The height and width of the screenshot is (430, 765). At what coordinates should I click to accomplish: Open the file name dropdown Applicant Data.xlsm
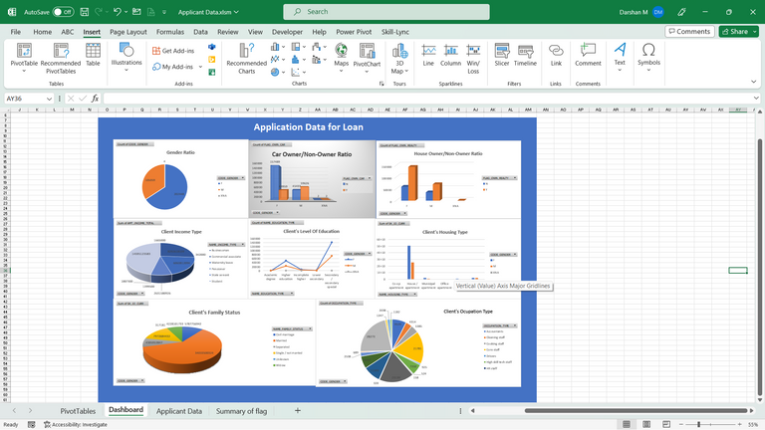click(x=208, y=12)
